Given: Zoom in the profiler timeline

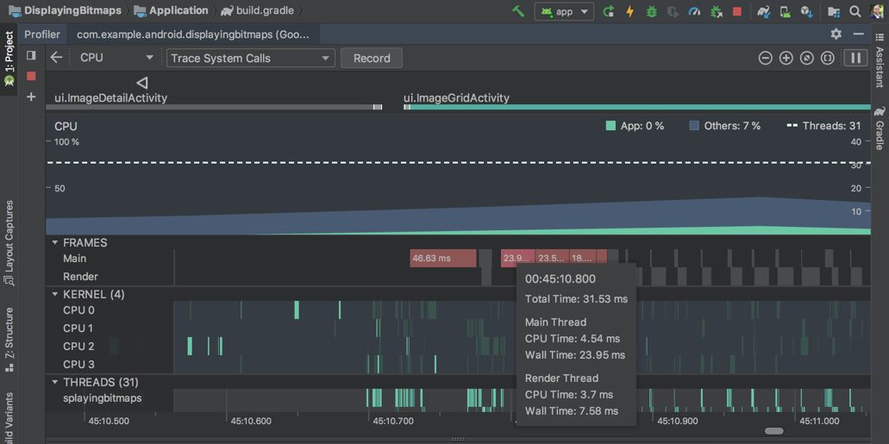Looking at the screenshot, I should point(786,58).
